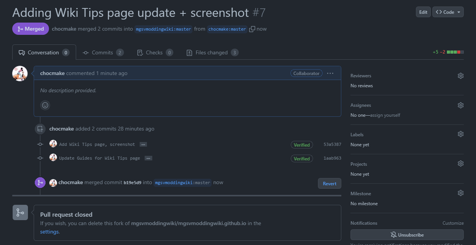Viewport: 476px width, 245px height.
Task: Click the purple merge icon in the timeline
Action: (40, 183)
